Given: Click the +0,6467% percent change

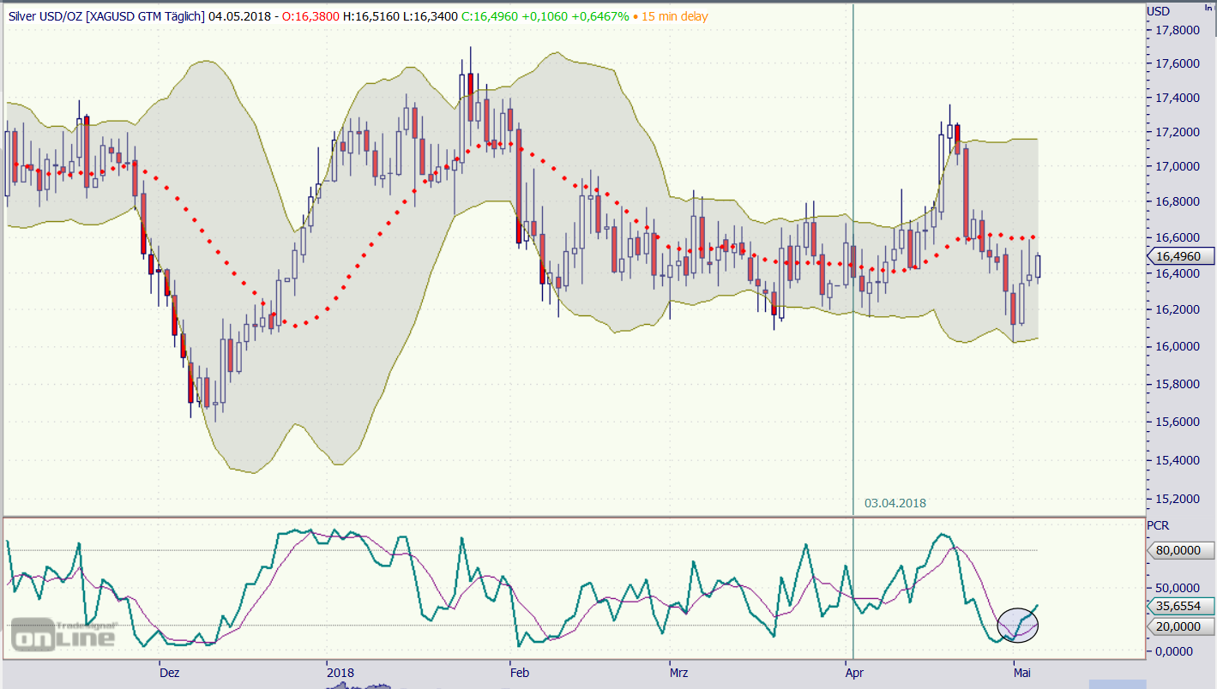Looking at the screenshot, I should click(x=601, y=16).
